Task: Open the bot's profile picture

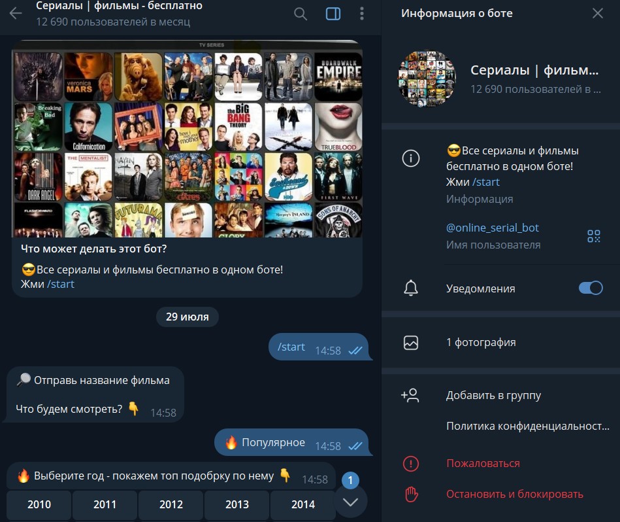Action: tap(427, 79)
